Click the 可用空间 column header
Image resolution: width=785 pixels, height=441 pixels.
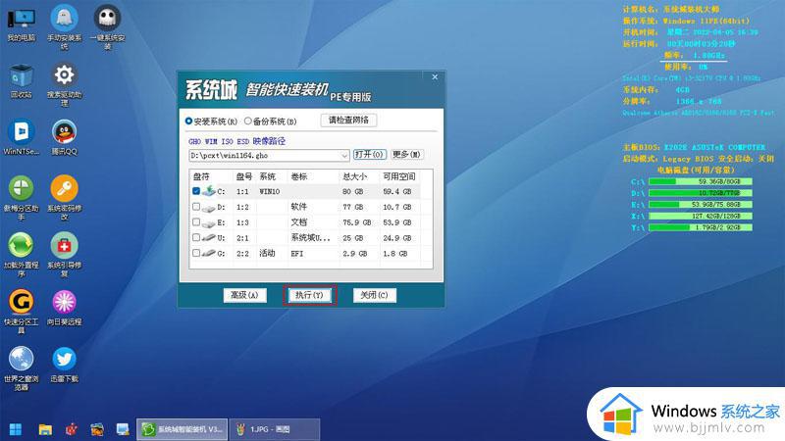399,176
